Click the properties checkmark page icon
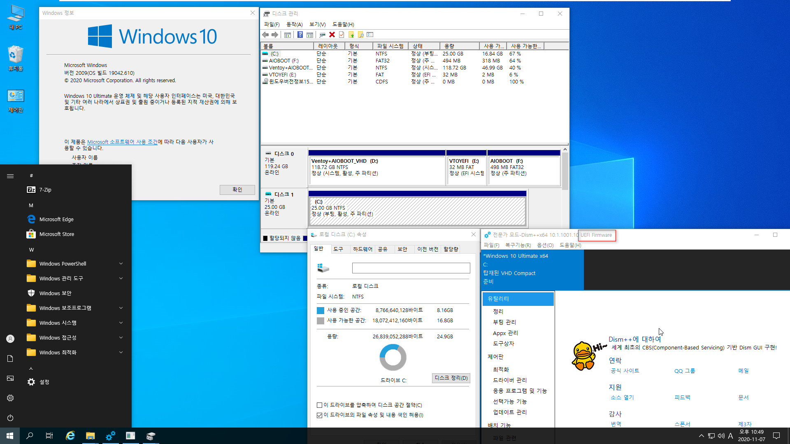The image size is (790, 444). (342, 35)
